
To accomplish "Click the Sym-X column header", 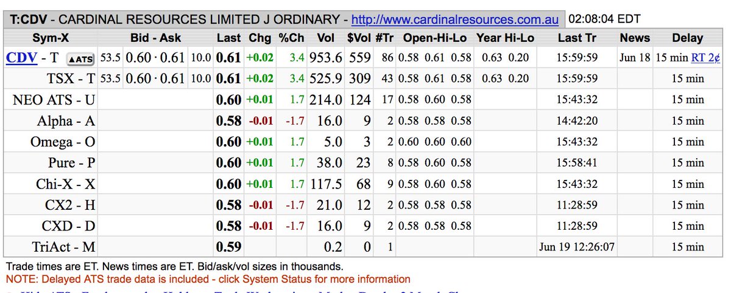I will [51, 38].
